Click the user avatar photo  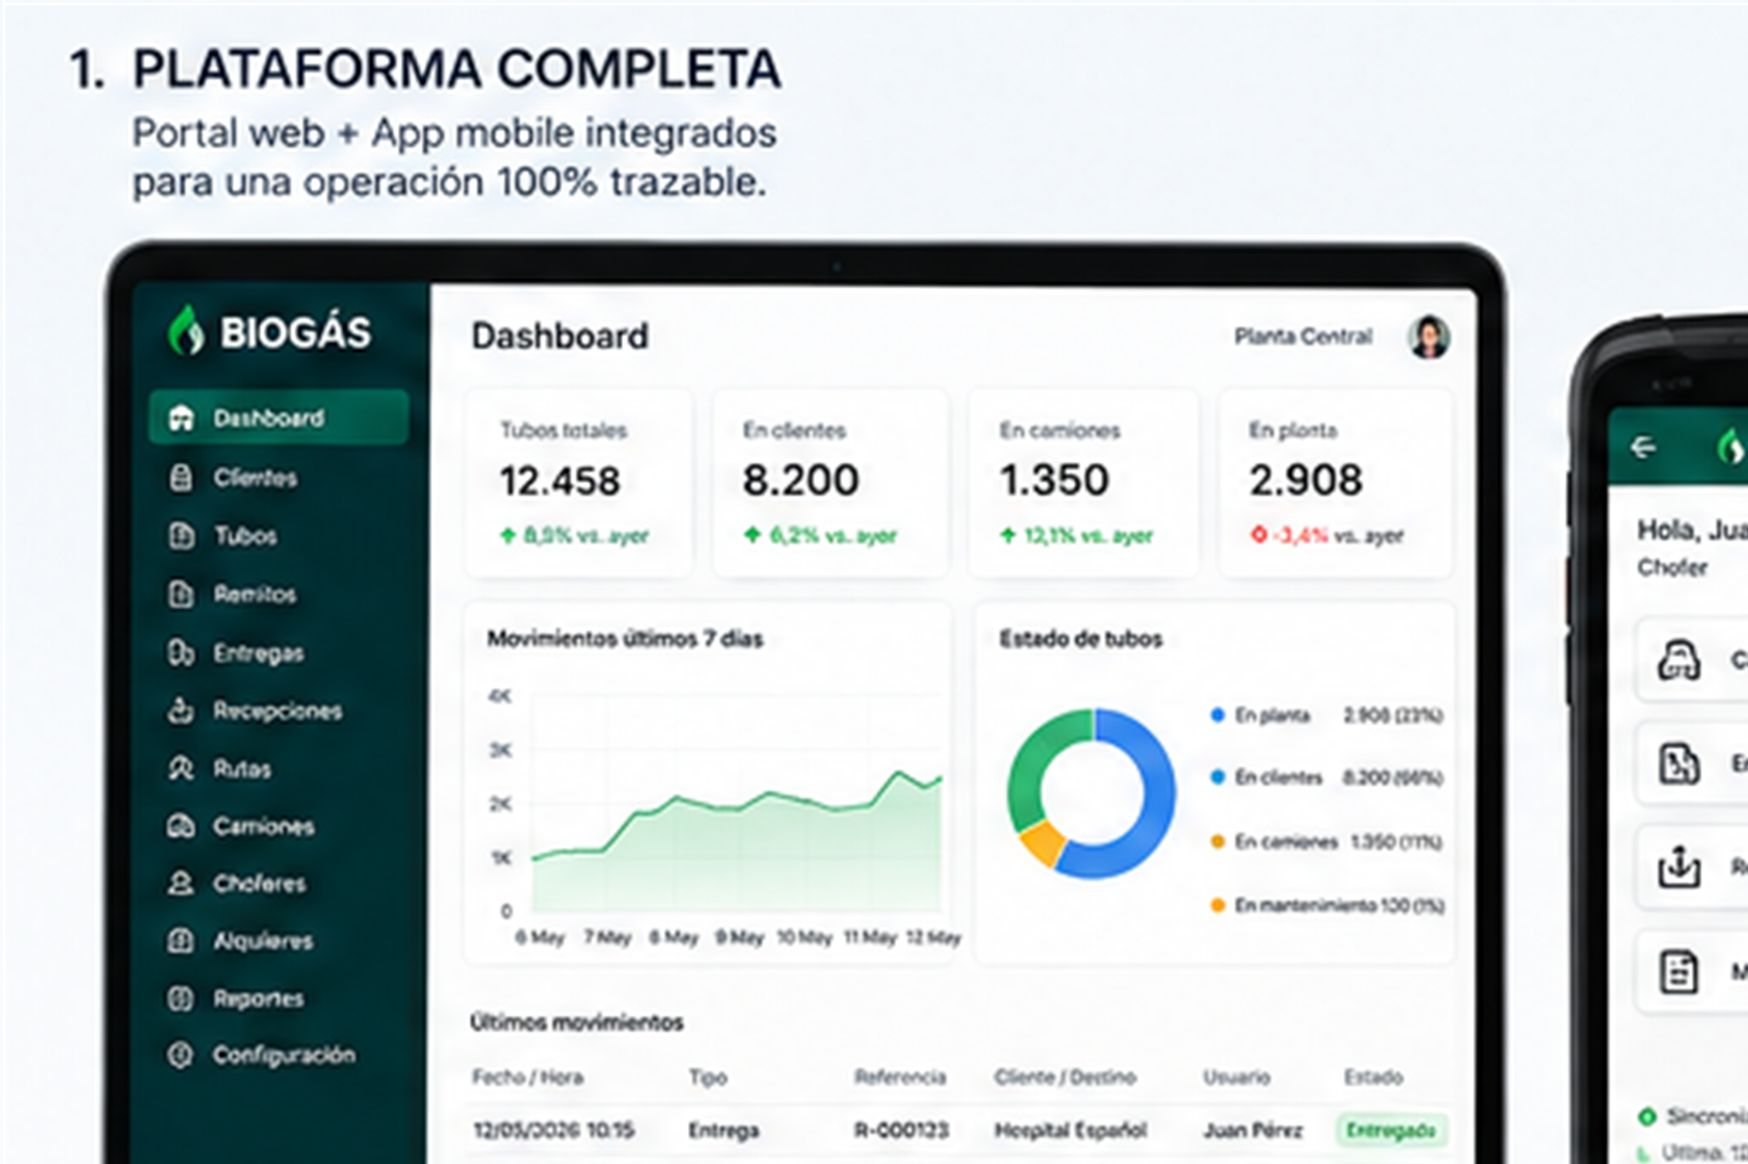point(1429,336)
